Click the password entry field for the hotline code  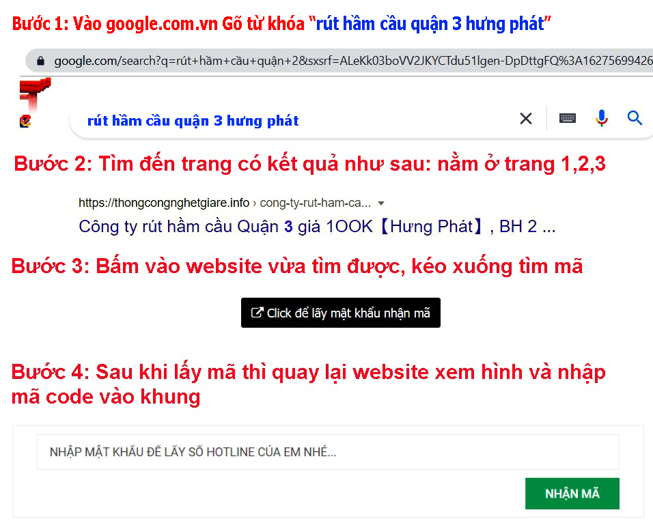pyautogui.click(x=328, y=451)
